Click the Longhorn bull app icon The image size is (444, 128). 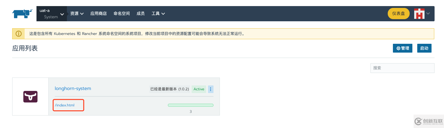[30, 96]
